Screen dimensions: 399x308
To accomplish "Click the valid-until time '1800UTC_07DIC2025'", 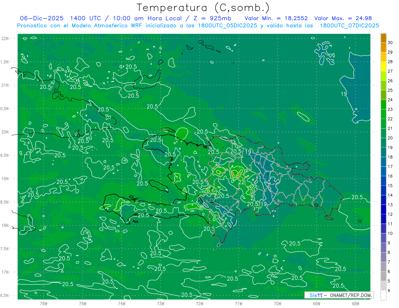I will [349, 26].
